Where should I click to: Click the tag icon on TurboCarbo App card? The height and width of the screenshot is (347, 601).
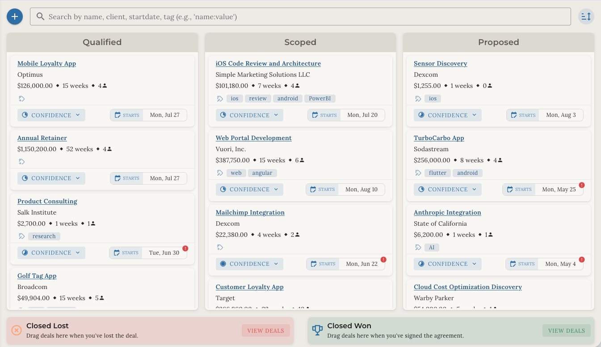tap(418, 173)
